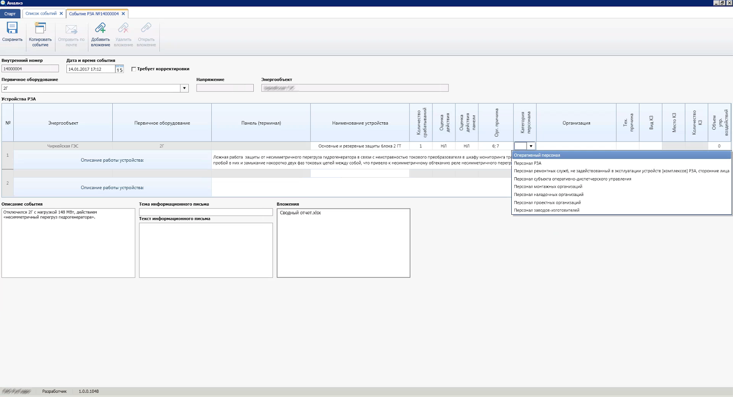Click the Энергообъект column header
The image size is (733, 397).
coord(63,123)
